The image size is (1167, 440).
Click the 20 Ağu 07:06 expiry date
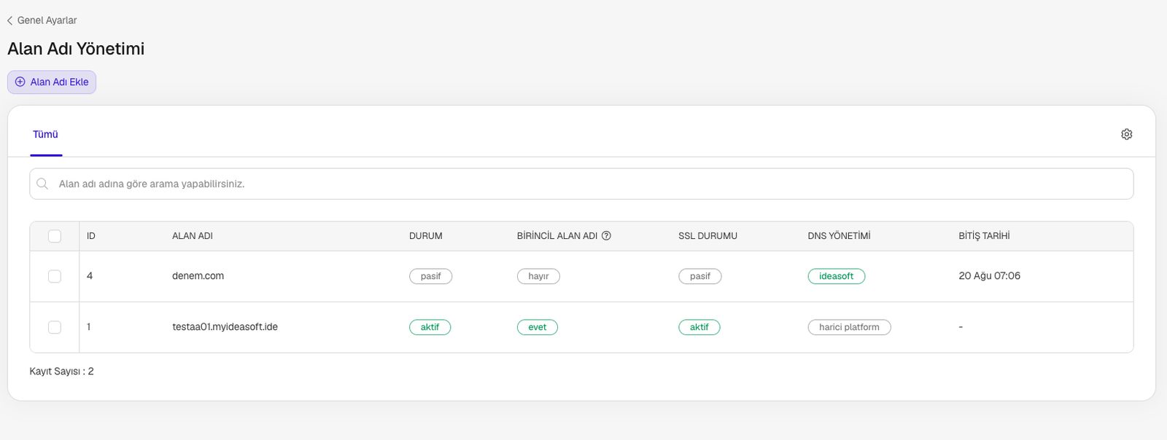point(990,276)
